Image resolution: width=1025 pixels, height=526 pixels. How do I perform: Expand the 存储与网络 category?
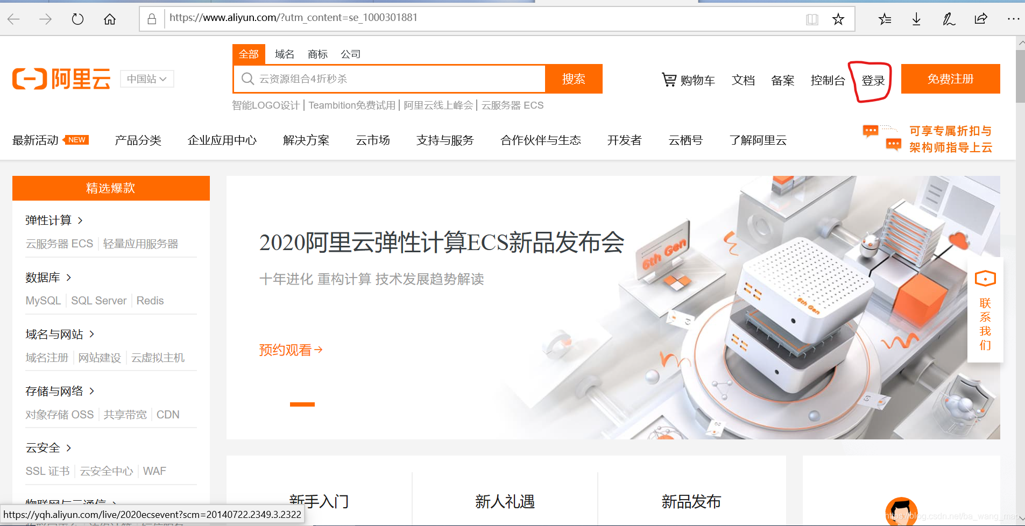point(60,391)
